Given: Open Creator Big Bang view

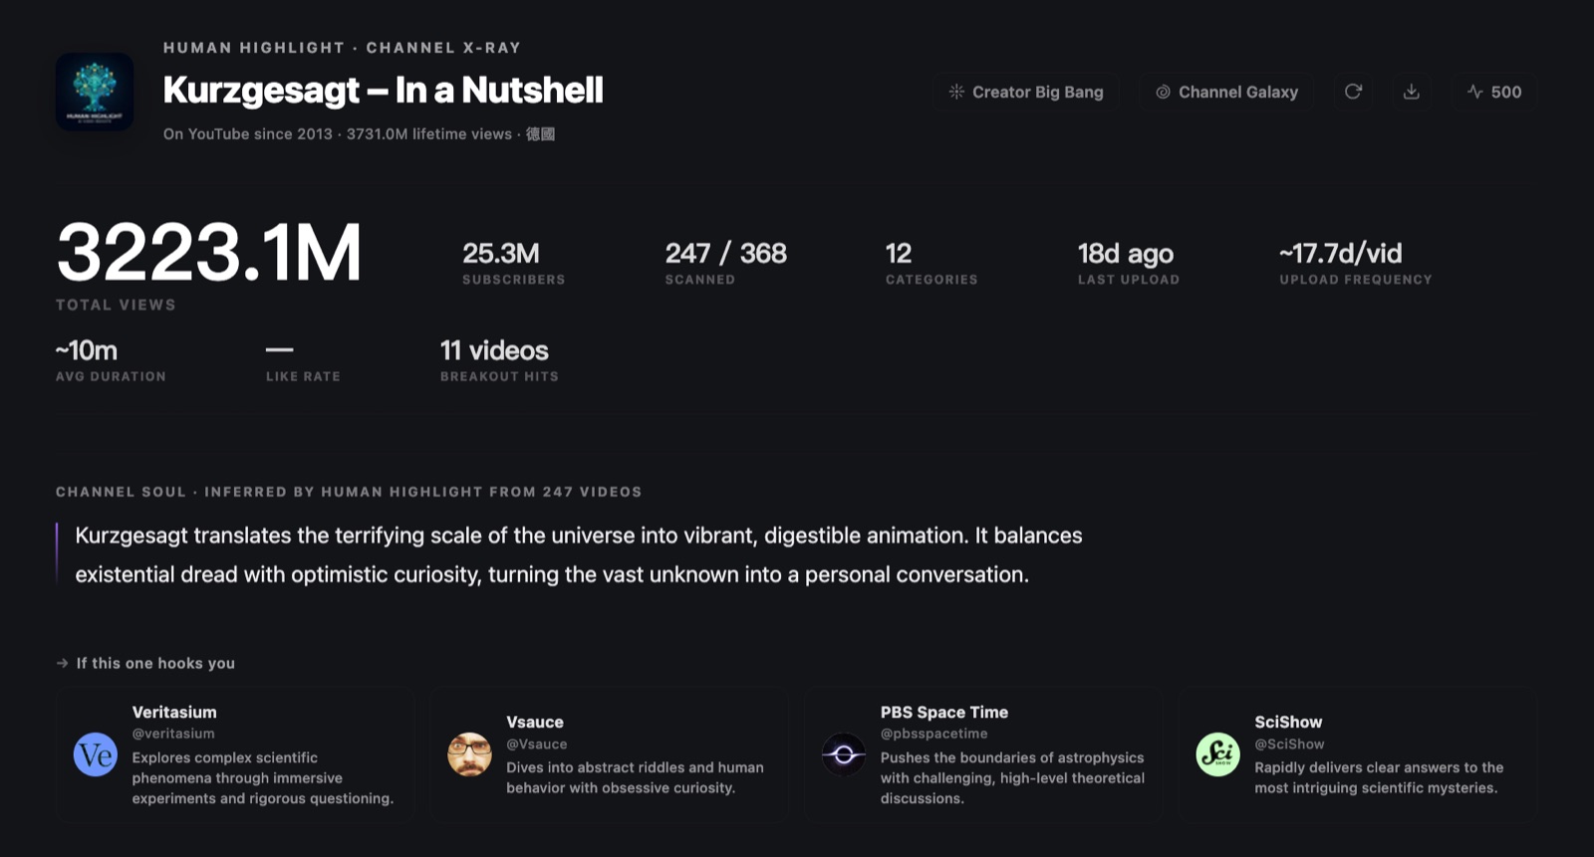Looking at the screenshot, I should click(1025, 92).
